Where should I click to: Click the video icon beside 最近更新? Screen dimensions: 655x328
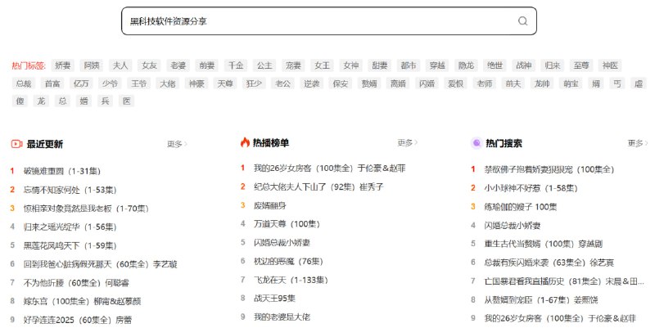16,143
